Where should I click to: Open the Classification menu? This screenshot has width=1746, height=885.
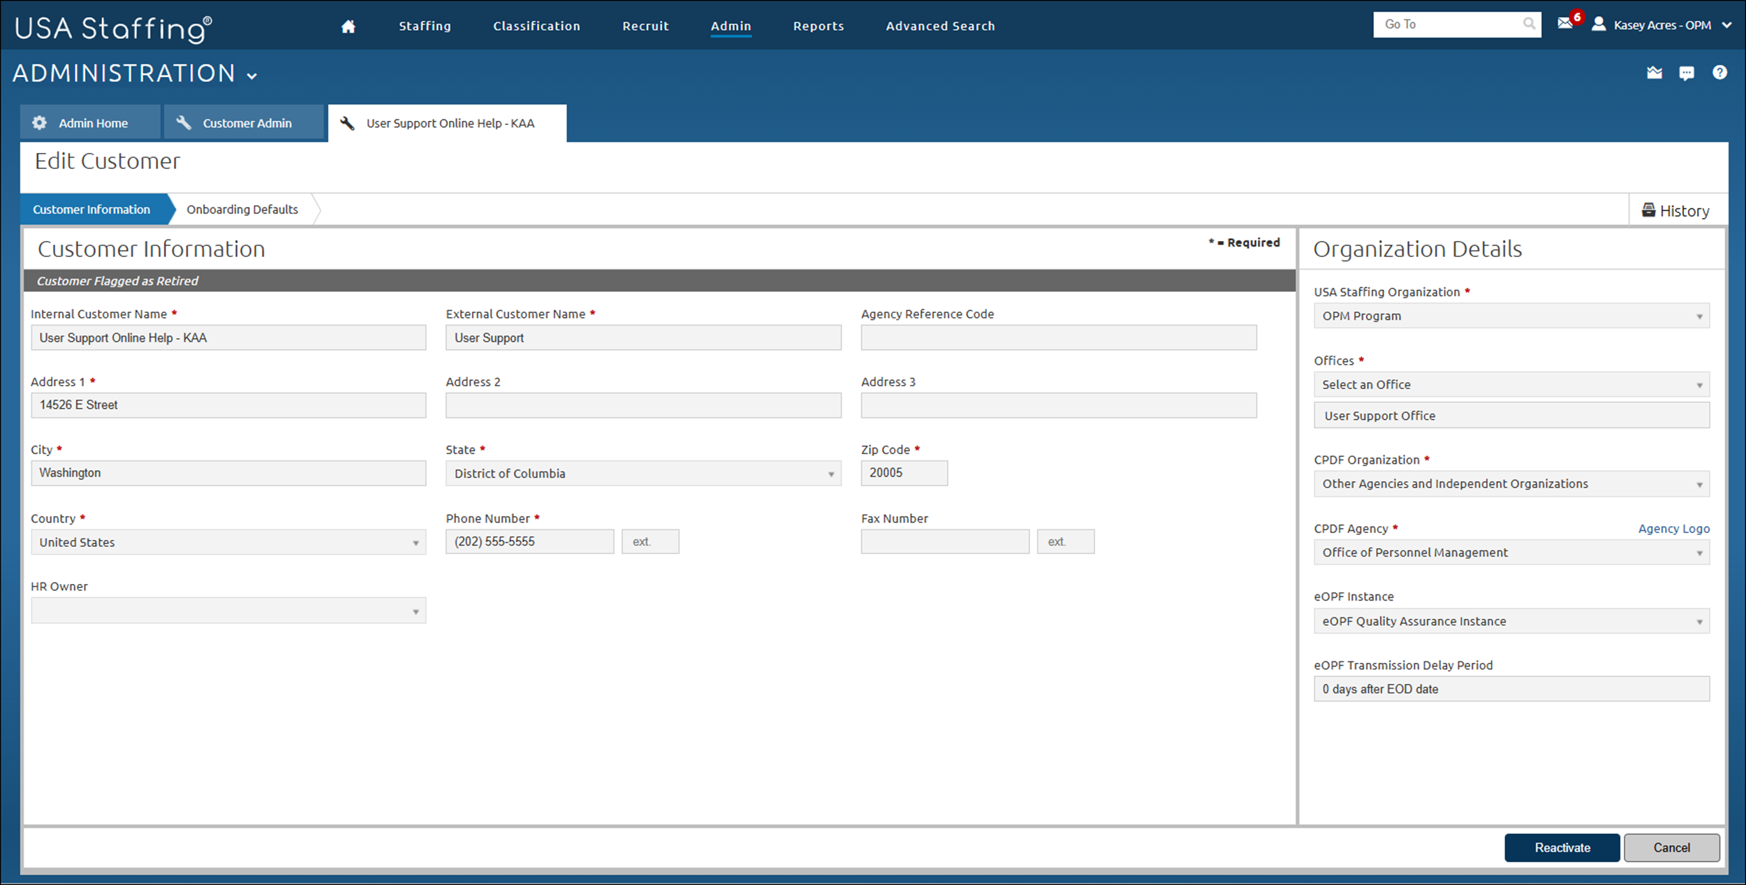tap(536, 26)
